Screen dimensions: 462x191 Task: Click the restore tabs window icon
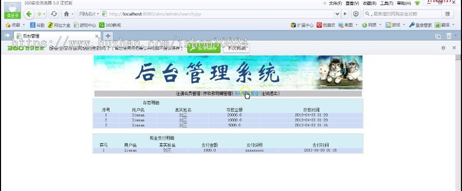[438, 36]
